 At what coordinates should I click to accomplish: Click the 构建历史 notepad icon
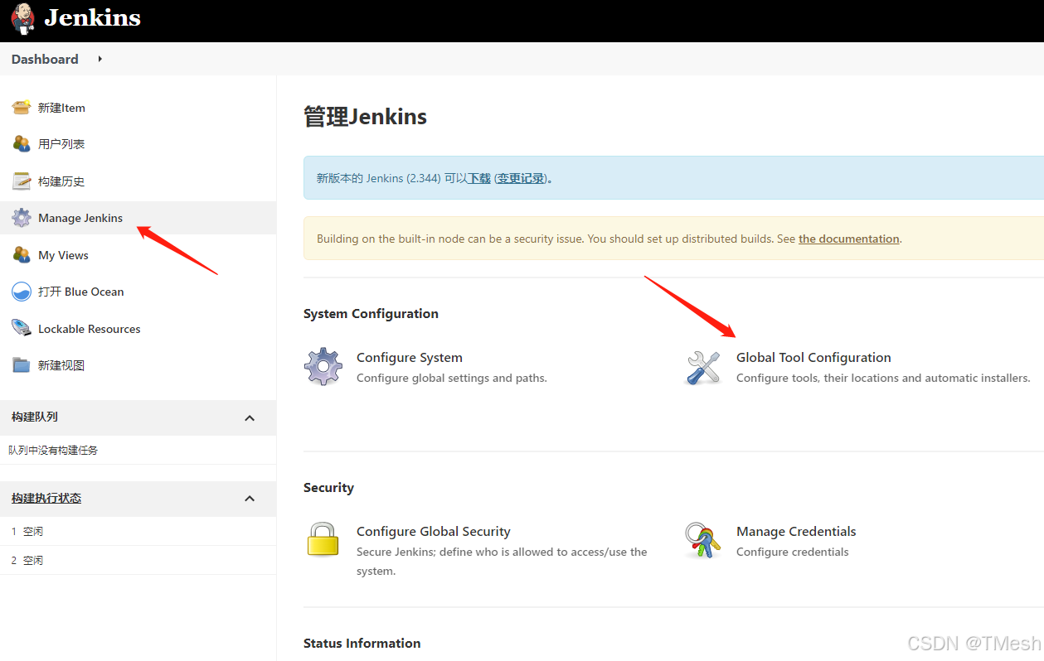(x=22, y=181)
